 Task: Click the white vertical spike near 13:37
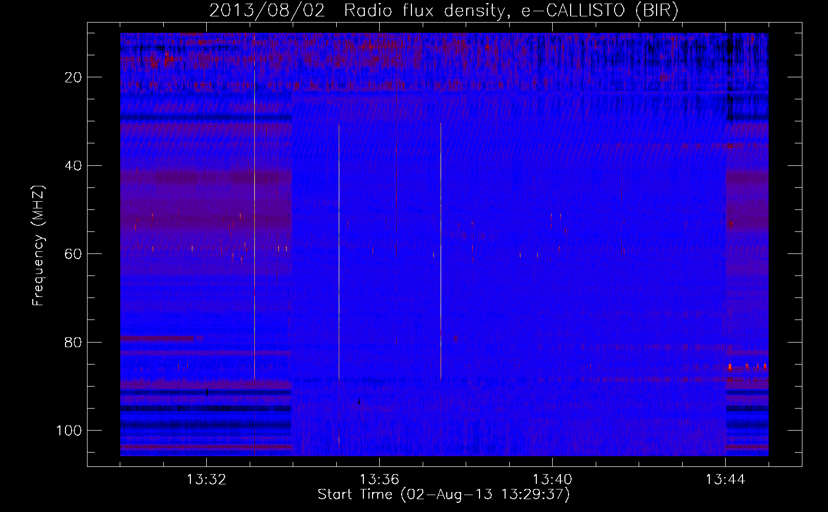(x=441, y=251)
